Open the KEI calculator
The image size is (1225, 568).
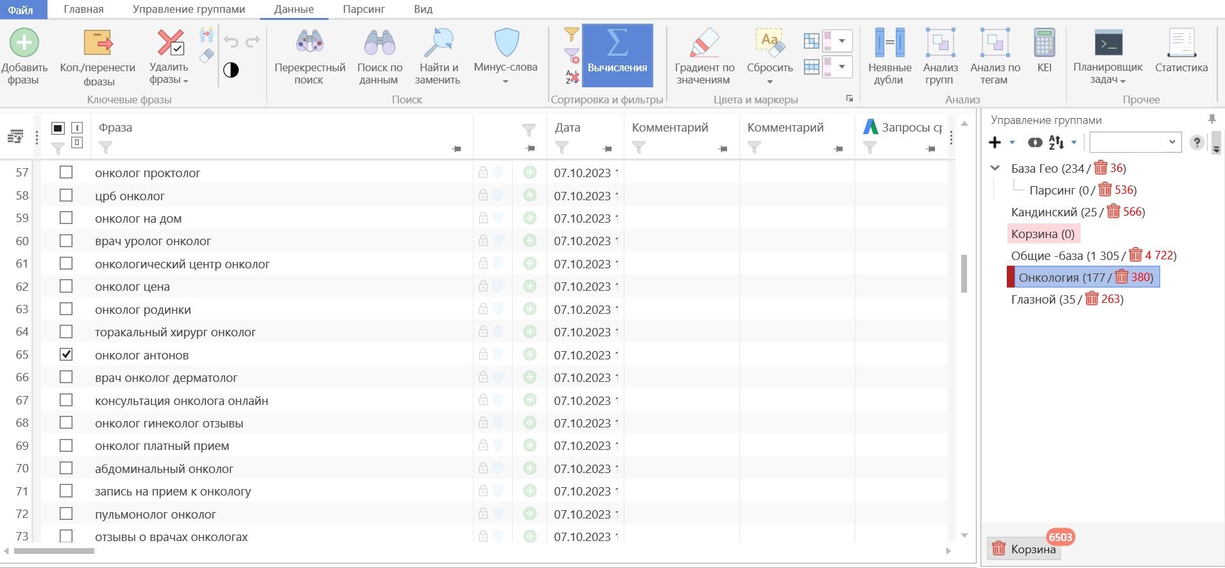tap(1045, 51)
